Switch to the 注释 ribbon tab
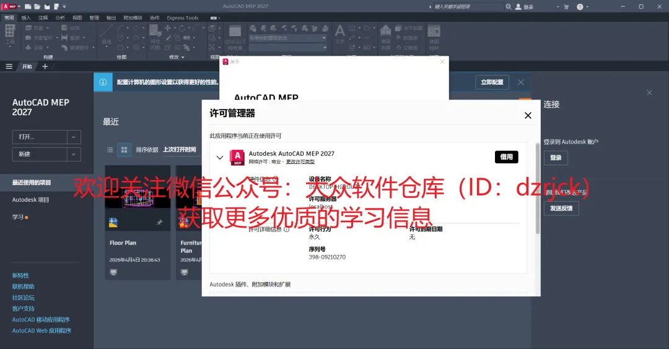Image resolution: width=669 pixels, height=349 pixels. [x=43, y=18]
